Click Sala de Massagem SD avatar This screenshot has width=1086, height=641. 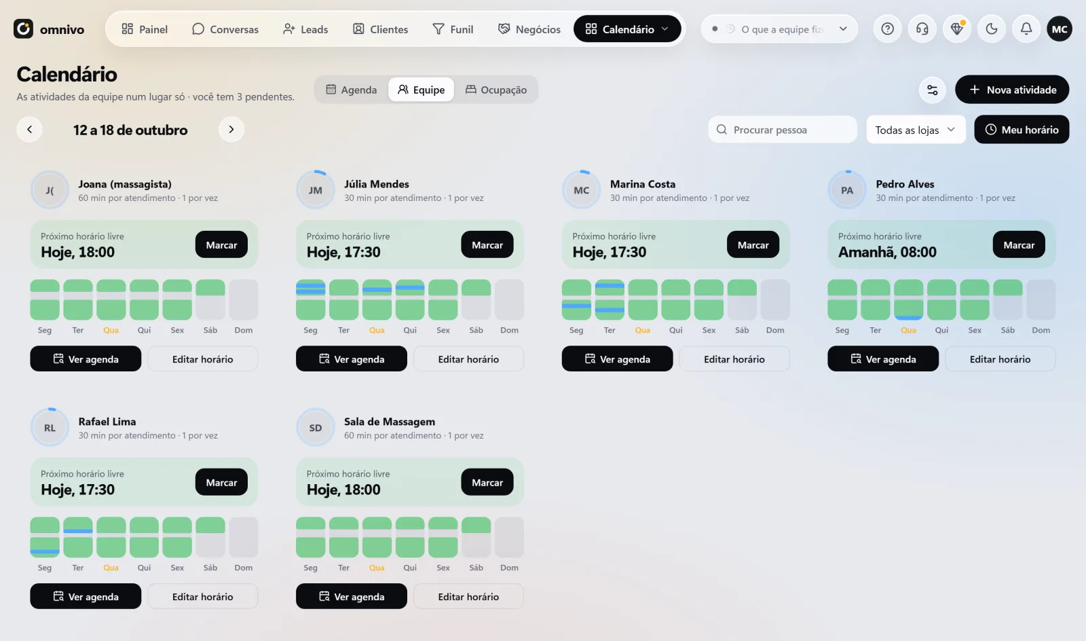[x=316, y=428]
